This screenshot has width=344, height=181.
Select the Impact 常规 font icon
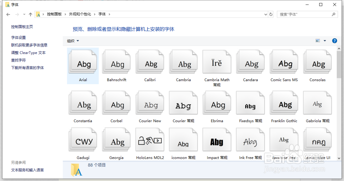pos(217,139)
